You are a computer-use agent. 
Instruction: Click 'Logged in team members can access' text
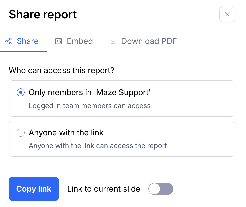pyautogui.click(x=90, y=106)
